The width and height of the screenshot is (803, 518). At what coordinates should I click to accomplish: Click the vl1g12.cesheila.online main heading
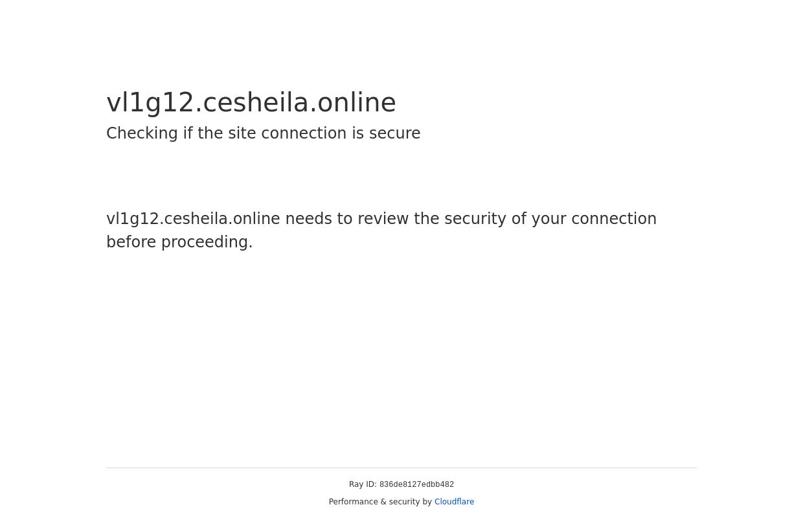(x=251, y=103)
